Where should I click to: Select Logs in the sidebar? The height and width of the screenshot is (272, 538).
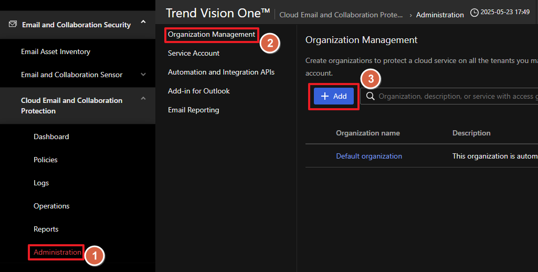point(41,183)
